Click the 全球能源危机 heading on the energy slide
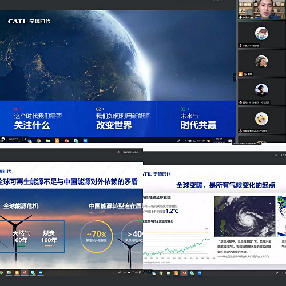 (x=21, y=206)
